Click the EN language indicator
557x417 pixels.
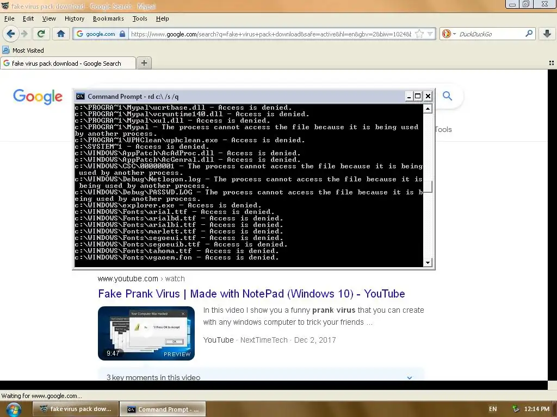pos(493,409)
